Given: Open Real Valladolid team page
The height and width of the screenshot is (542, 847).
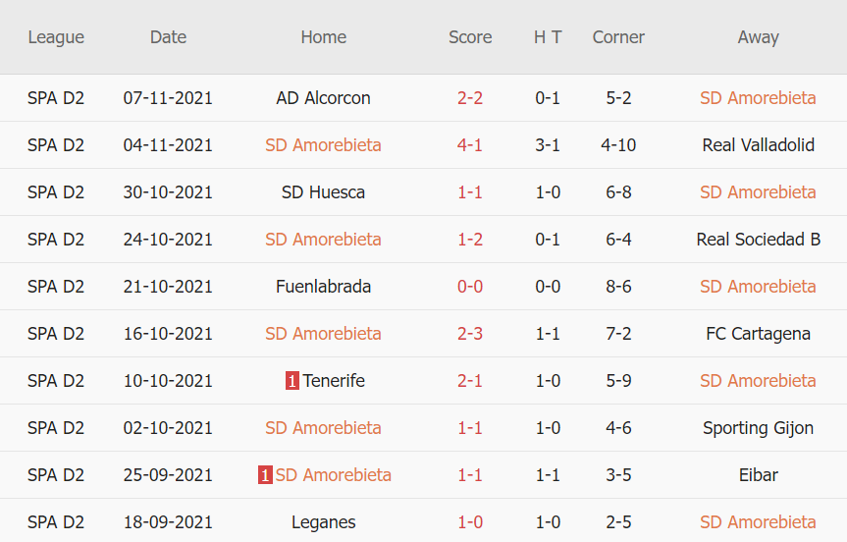Looking at the screenshot, I should tap(758, 145).
